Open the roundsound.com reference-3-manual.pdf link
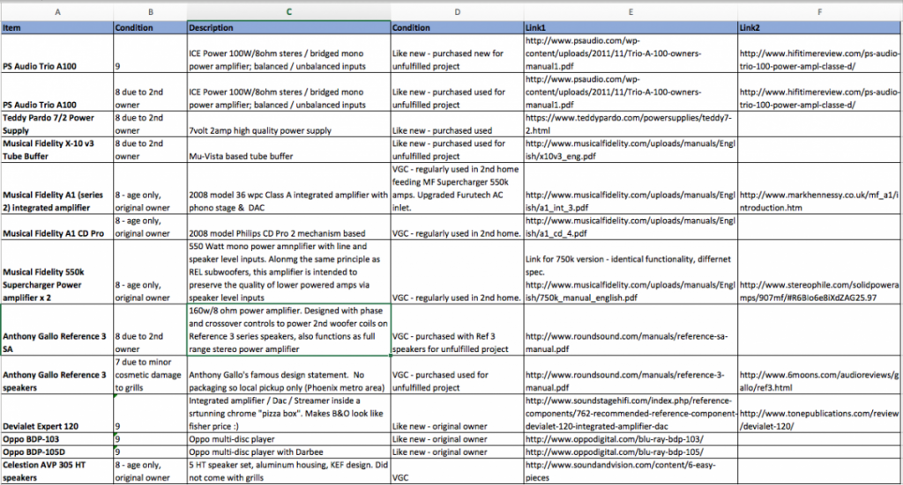 [x=625, y=381]
